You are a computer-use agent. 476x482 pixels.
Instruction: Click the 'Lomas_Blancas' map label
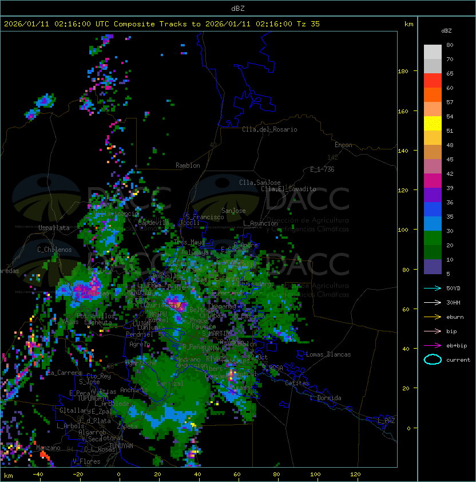(x=328, y=354)
